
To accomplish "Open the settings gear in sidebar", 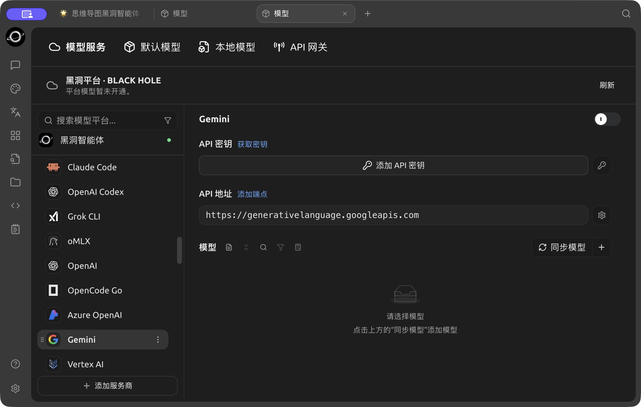I will click(15, 389).
